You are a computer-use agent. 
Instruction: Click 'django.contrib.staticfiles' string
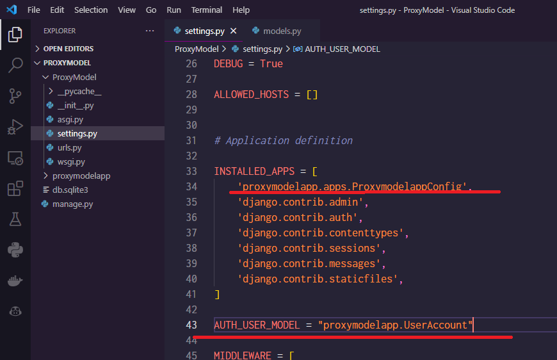point(318,279)
